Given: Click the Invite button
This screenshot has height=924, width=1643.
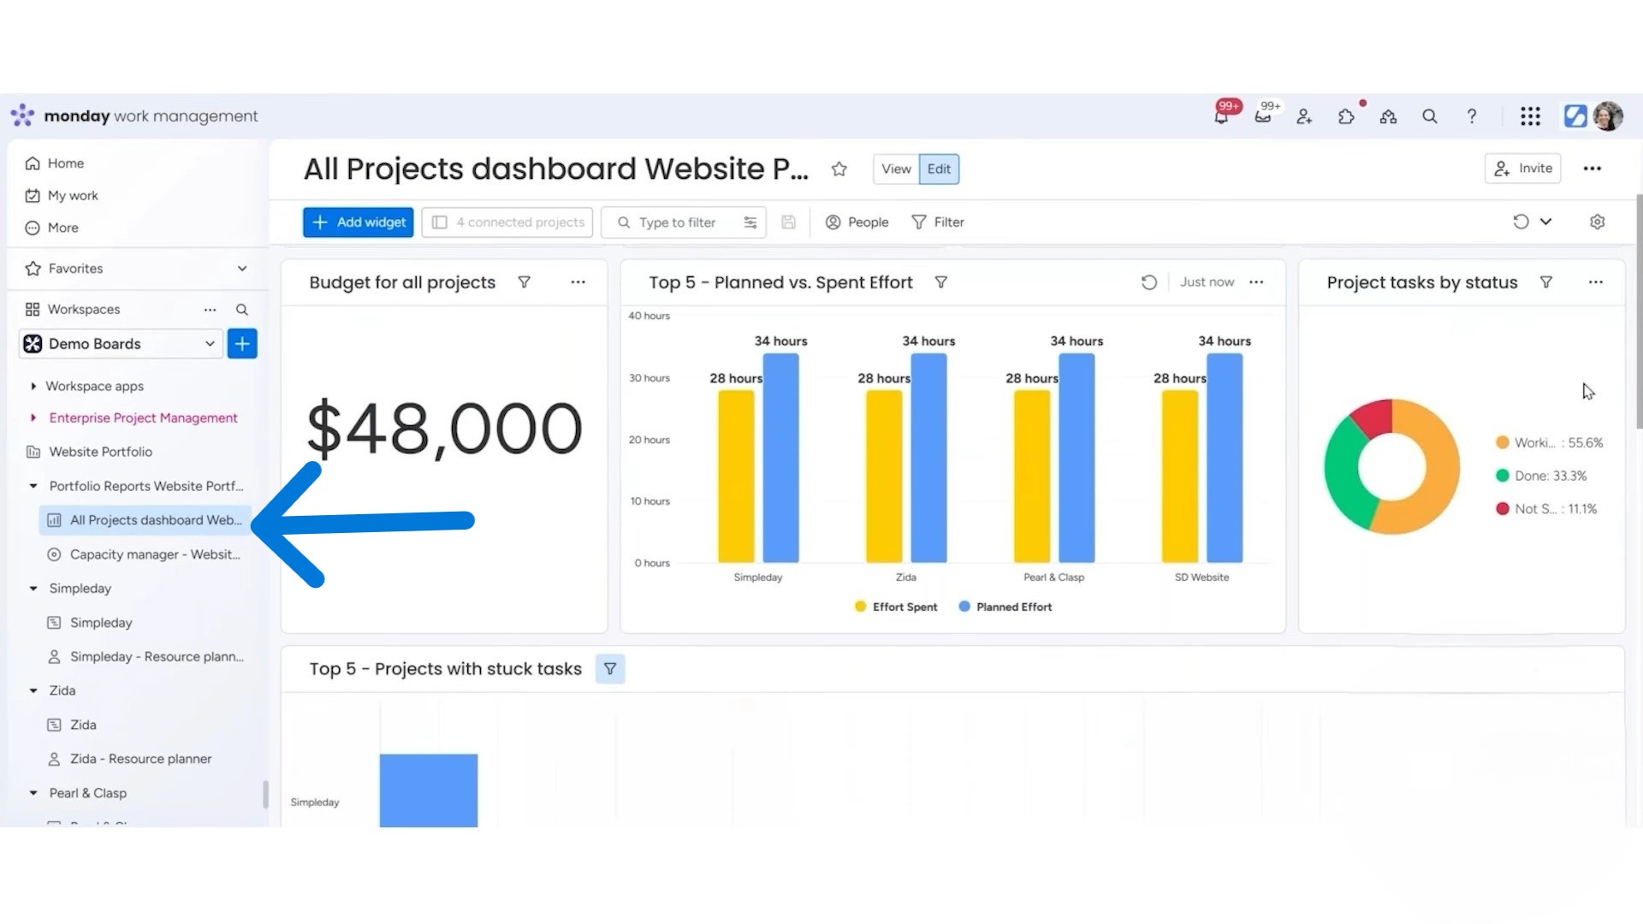Looking at the screenshot, I should [x=1523, y=169].
